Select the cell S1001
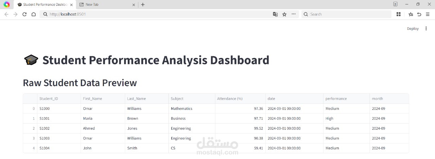This screenshot has width=435, height=159. 59,118
